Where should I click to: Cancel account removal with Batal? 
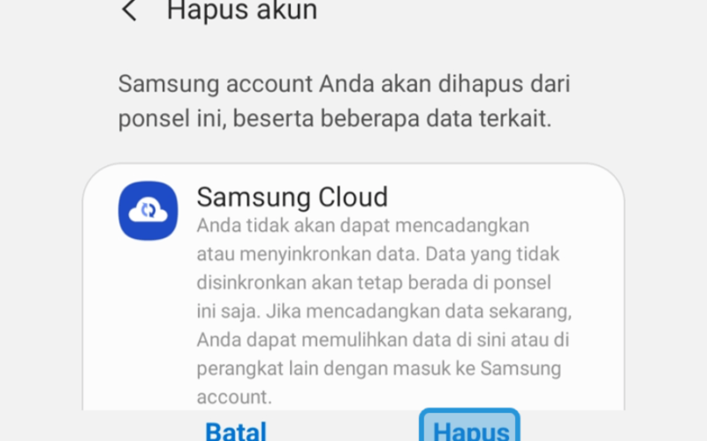[236, 430]
